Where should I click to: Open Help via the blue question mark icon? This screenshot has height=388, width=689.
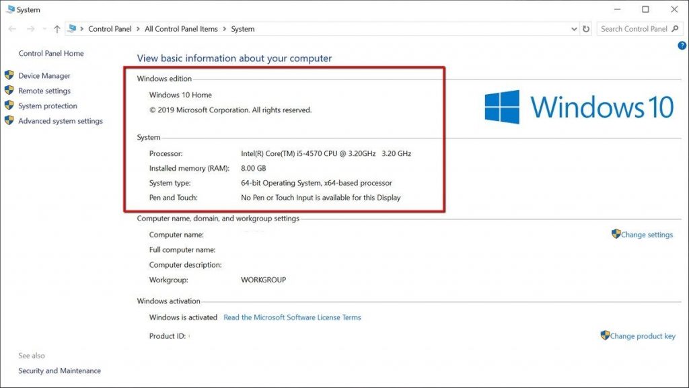tap(682, 45)
